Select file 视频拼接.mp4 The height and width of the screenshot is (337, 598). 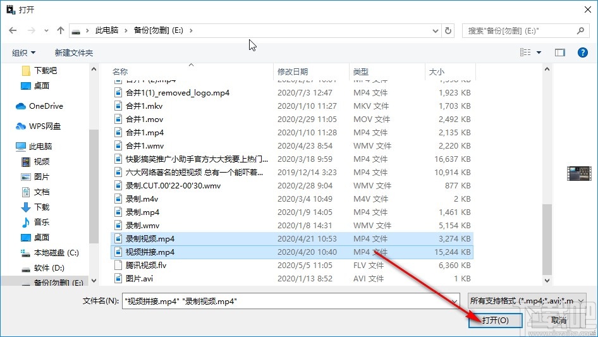(x=292, y=252)
